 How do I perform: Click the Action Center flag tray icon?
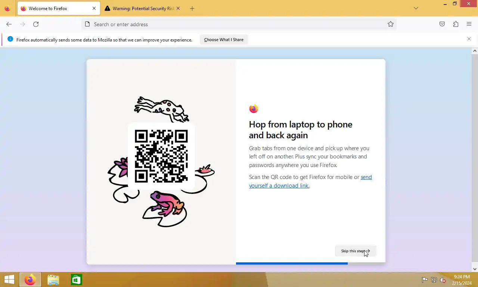pos(425,280)
